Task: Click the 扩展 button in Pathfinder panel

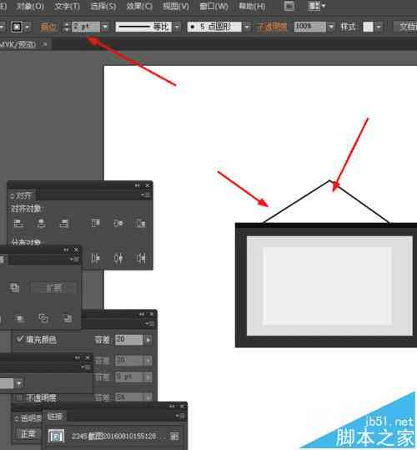Action: 54,287
